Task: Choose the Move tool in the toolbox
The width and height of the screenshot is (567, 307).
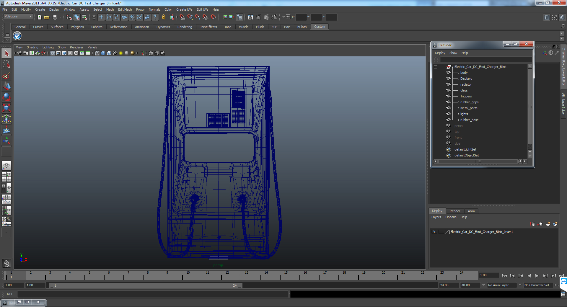Action: click(x=6, y=86)
